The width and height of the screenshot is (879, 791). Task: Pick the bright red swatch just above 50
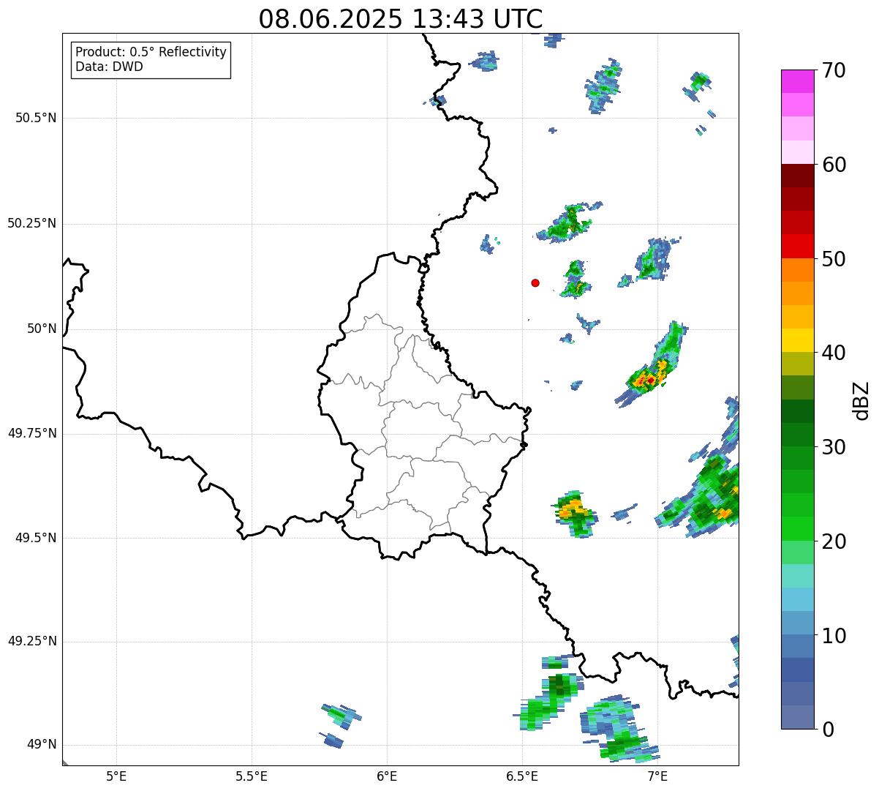[798, 246]
